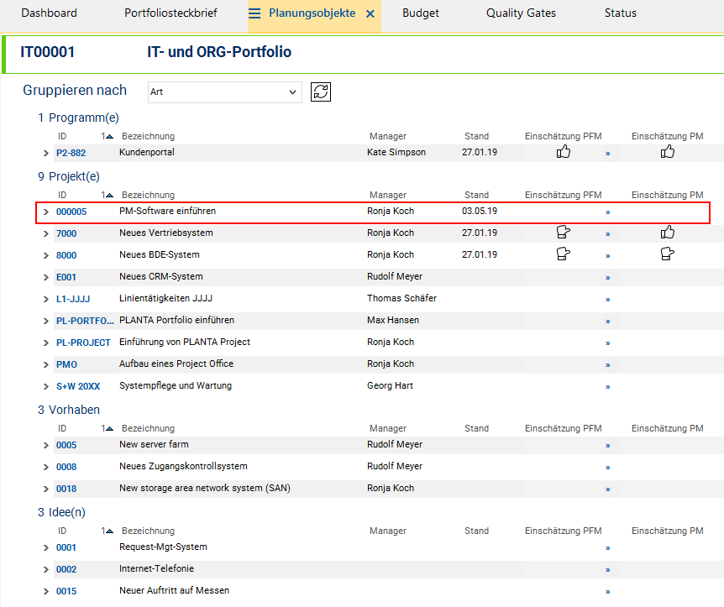Image resolution: width=724 pixels, height=607 pixels.
Task: Expand the 0008 Neues Zugangskontrollsystem row
Action: point(45,467)
